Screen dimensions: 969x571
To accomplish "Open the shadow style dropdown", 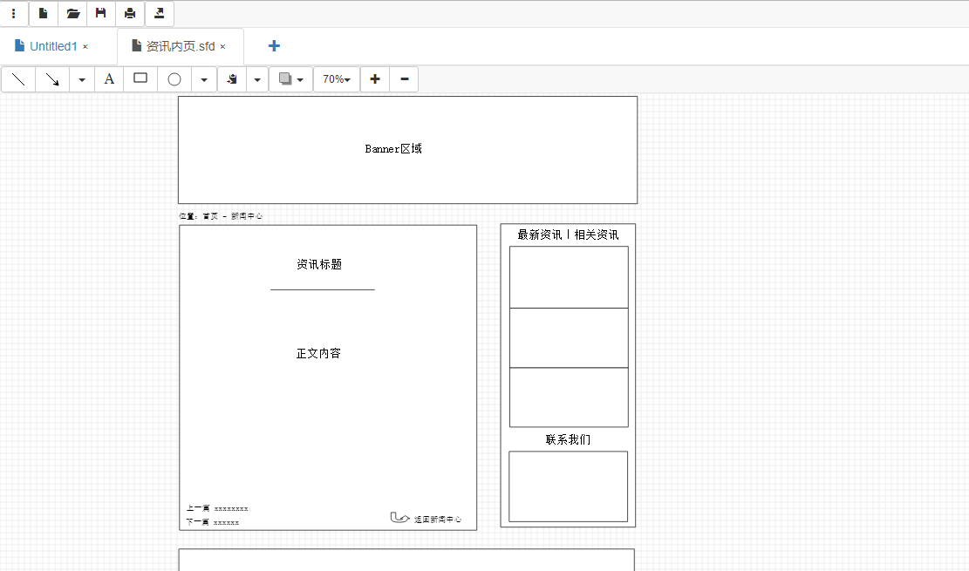I will 290,79.
